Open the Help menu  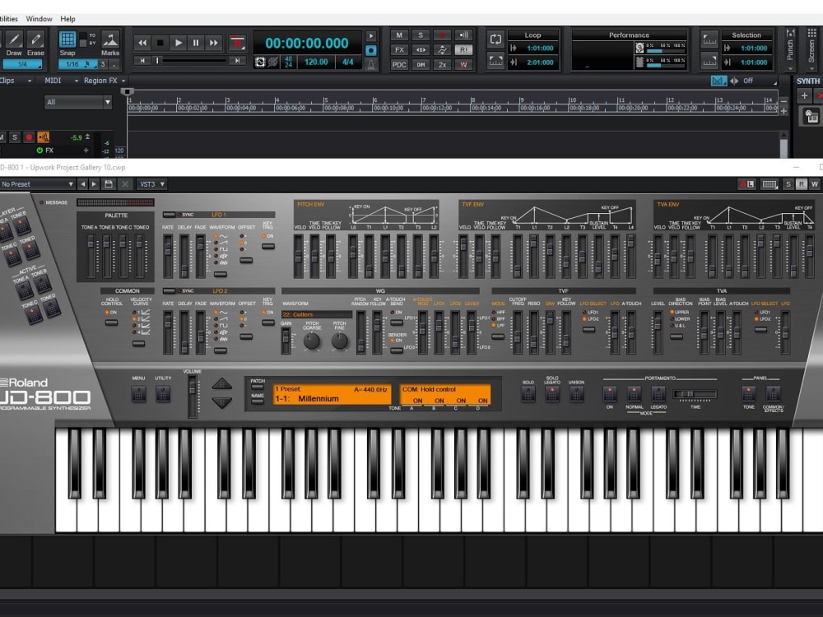67,19
